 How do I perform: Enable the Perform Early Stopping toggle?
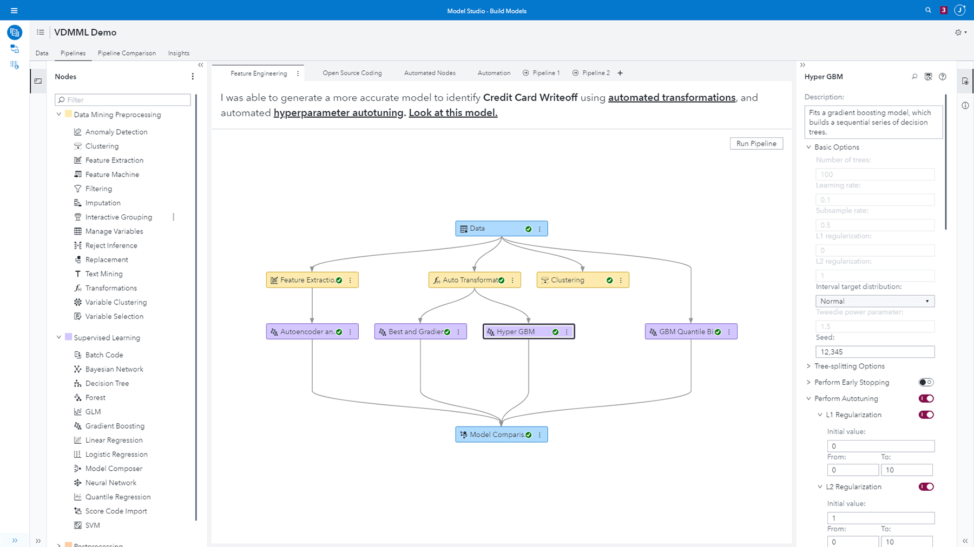pyautogui.click(x=926, y=382)
